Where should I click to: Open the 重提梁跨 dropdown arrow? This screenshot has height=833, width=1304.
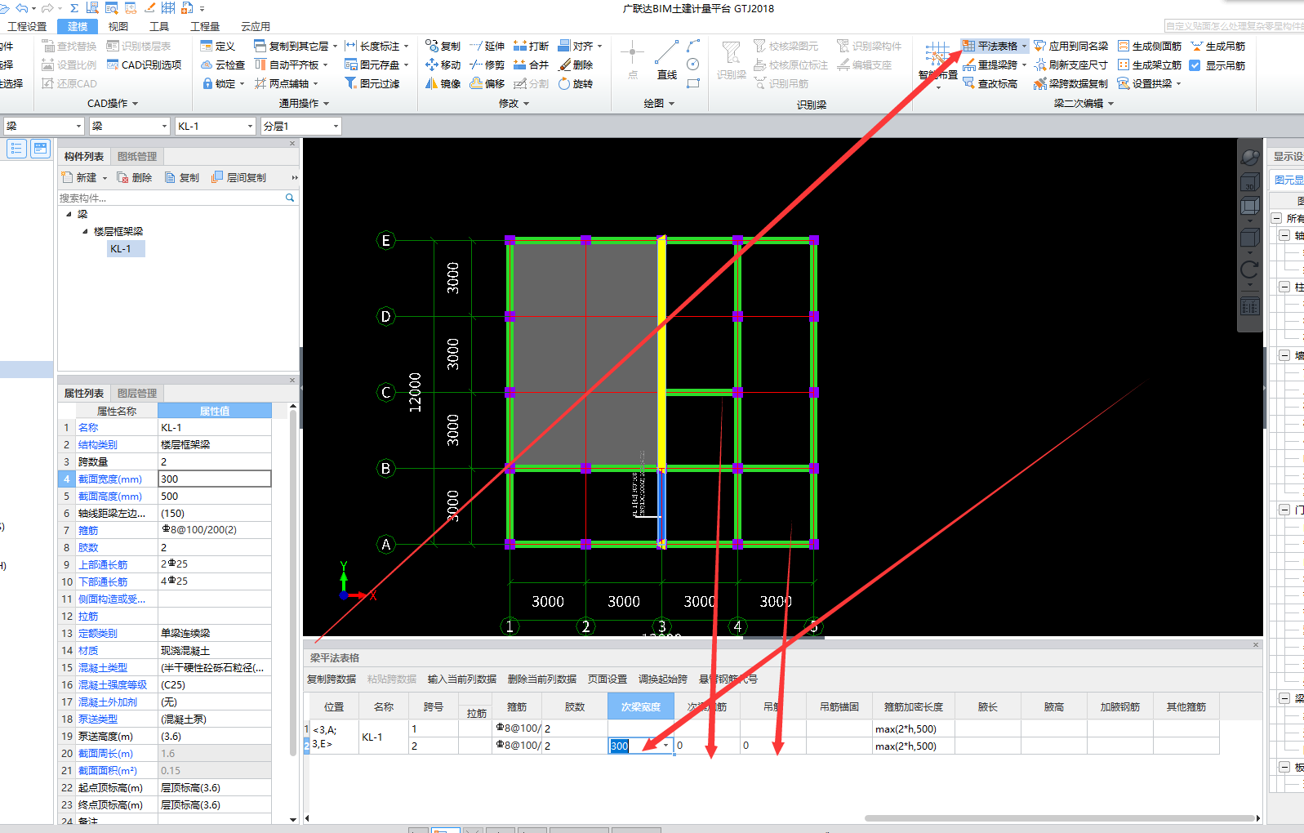[1024, 65]
